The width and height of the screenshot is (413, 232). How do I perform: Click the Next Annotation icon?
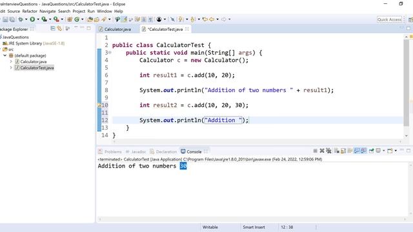click(181, 19)
